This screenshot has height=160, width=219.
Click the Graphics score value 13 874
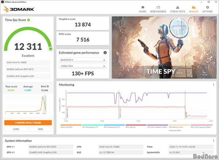(x=83, y=24)
